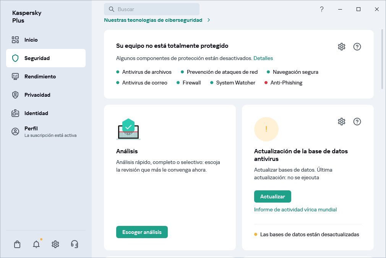Click the Buscar search field
386x258 pixels.
(x=152, y=9)
